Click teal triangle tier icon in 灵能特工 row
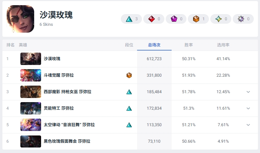The height and width of the screenshot is (153, 260). tap(129, 108)
